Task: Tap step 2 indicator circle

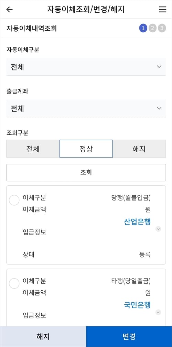Action: (152, 28)
